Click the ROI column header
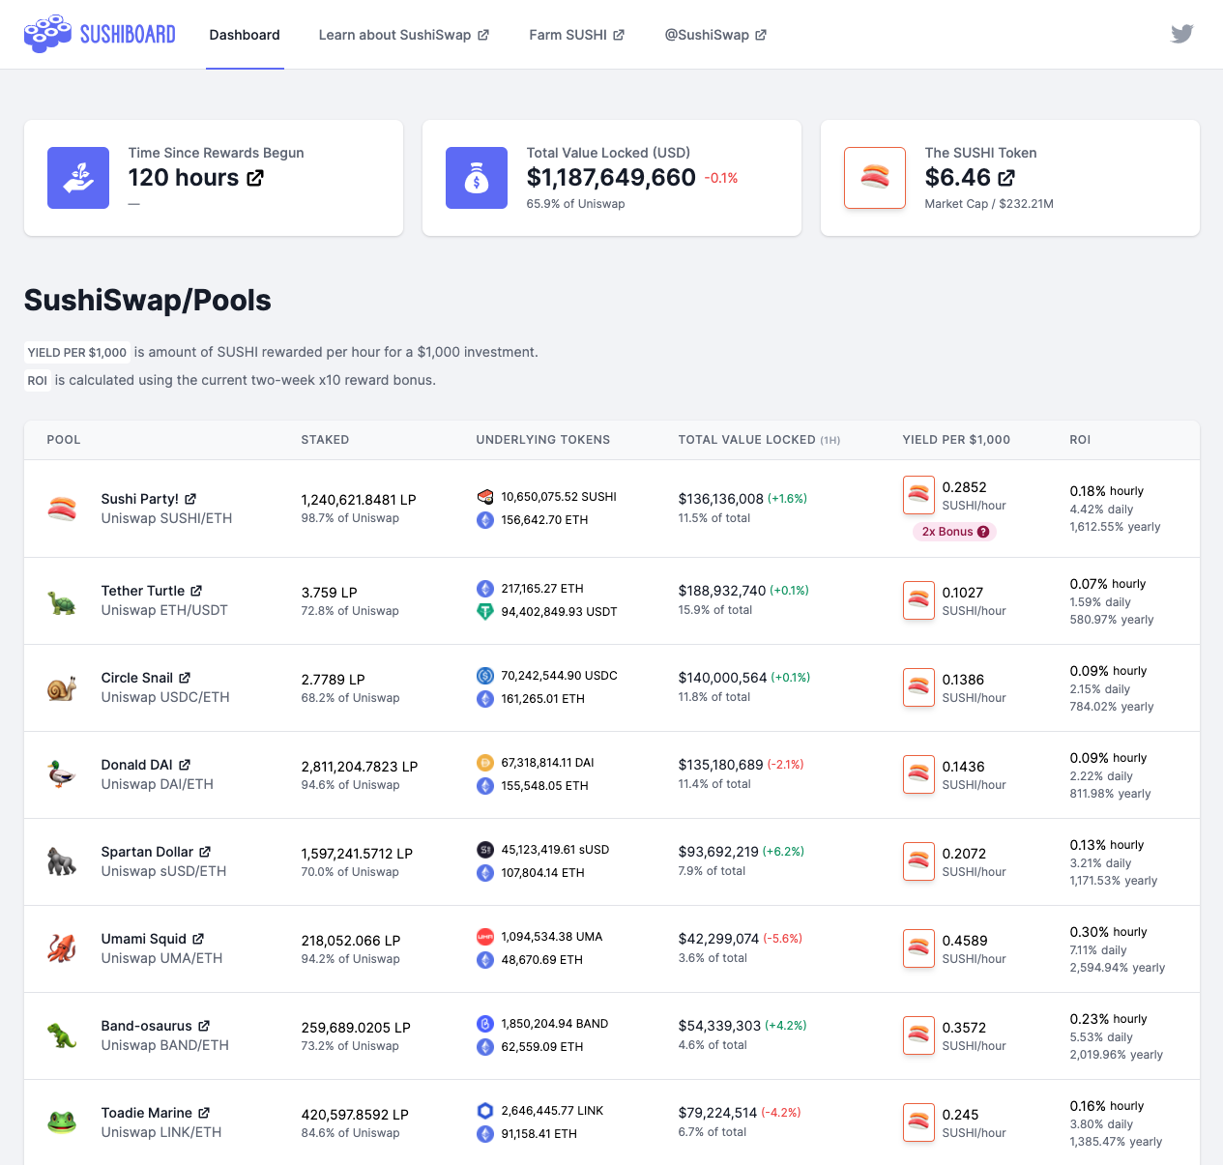This screenshot has width=1223, height=1165. [1080, 440]
